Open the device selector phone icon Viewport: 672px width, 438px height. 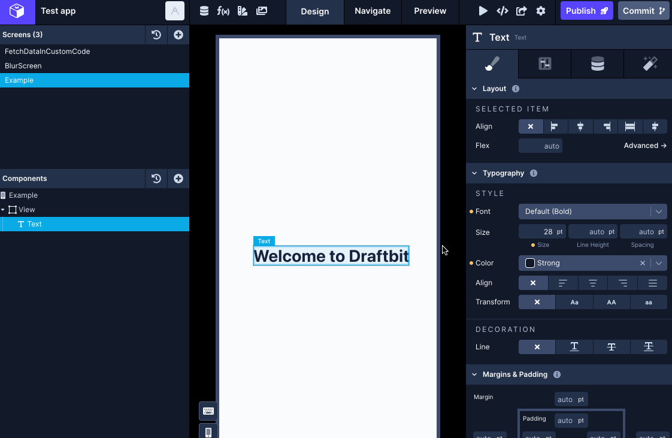pos(208,431)
